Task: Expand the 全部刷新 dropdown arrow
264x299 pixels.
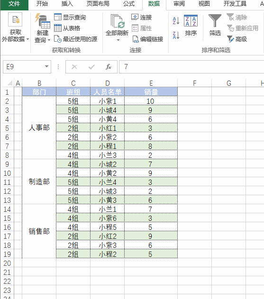Action: click(x=118, y=40)
